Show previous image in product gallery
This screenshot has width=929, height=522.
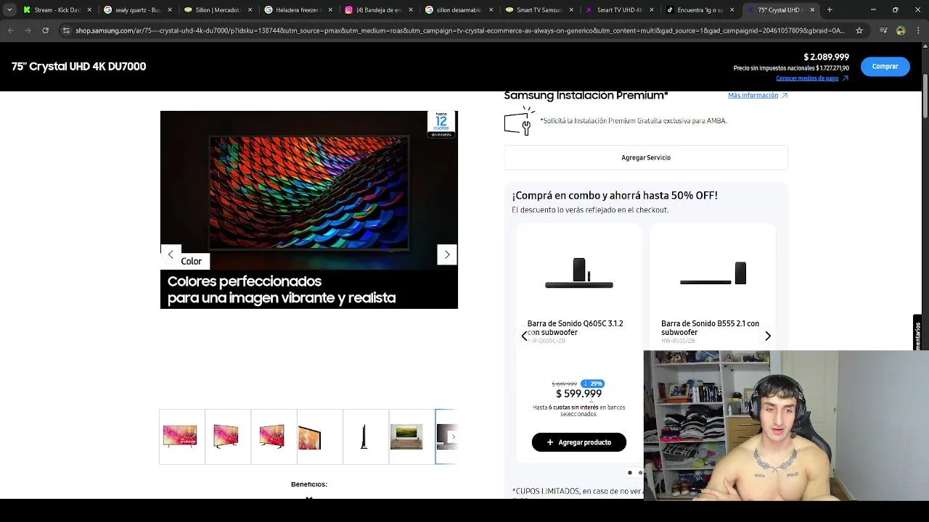click(x=171, y=254)
